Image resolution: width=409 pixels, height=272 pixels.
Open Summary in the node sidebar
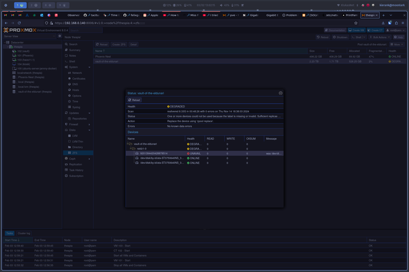click(74, 50)
